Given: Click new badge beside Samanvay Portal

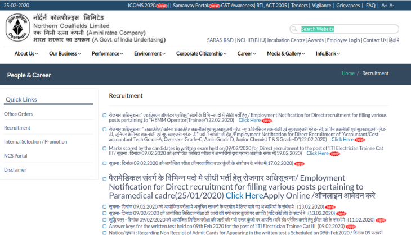Looking at the screenshot, I should (x=215, y=6).
